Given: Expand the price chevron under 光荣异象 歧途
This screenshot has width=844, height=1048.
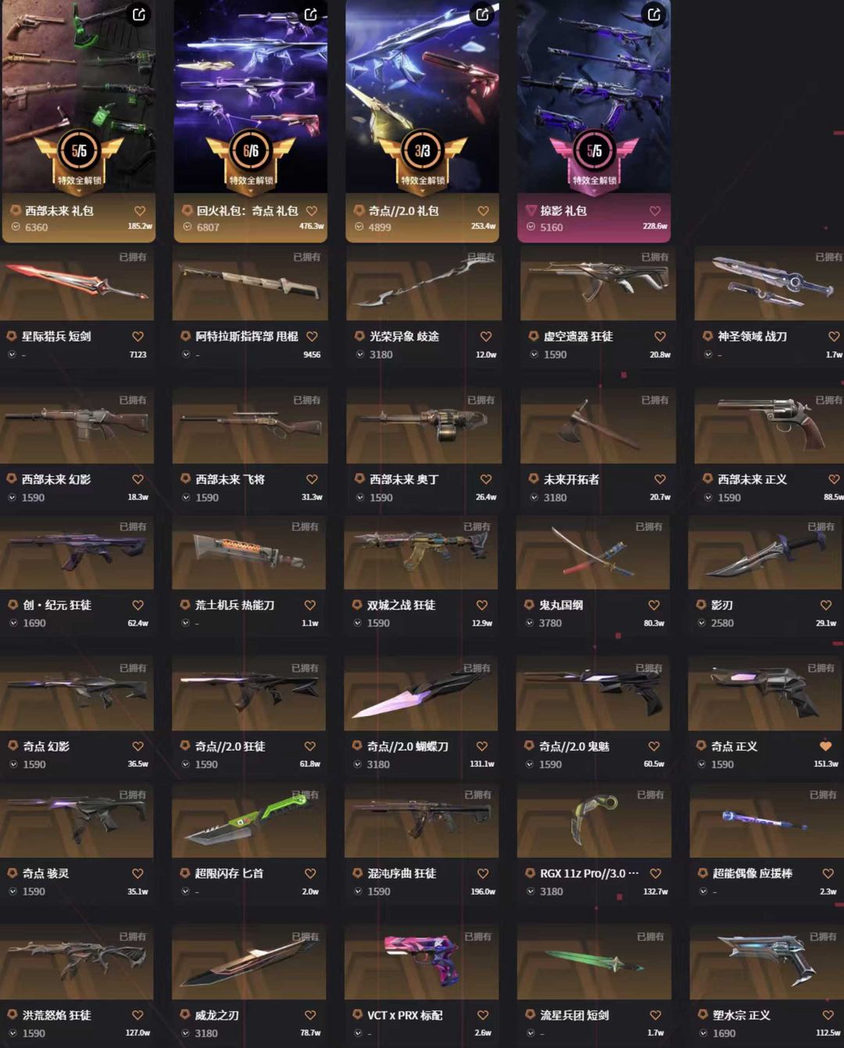Looking at the screenshot, I should coord(360,354).
